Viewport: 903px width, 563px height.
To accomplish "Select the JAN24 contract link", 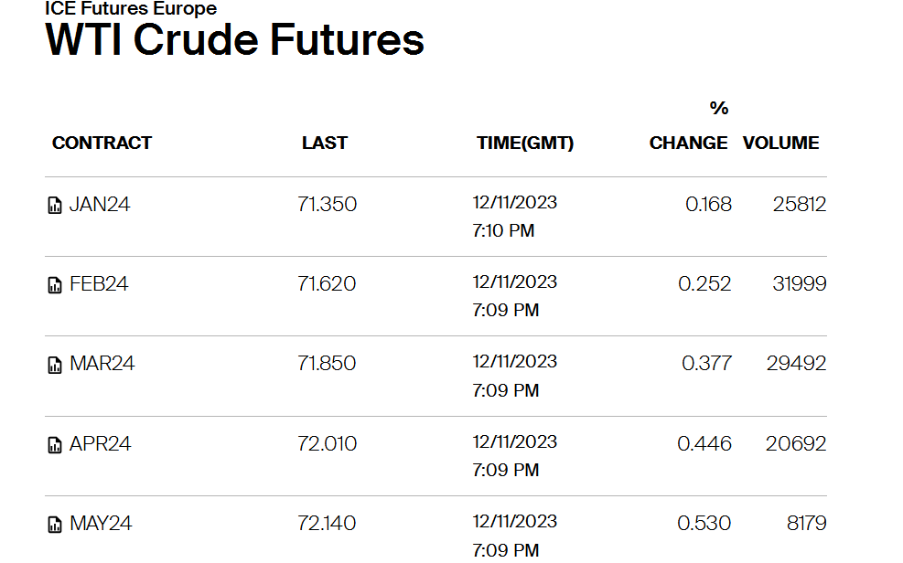I will tap(100, 204).
